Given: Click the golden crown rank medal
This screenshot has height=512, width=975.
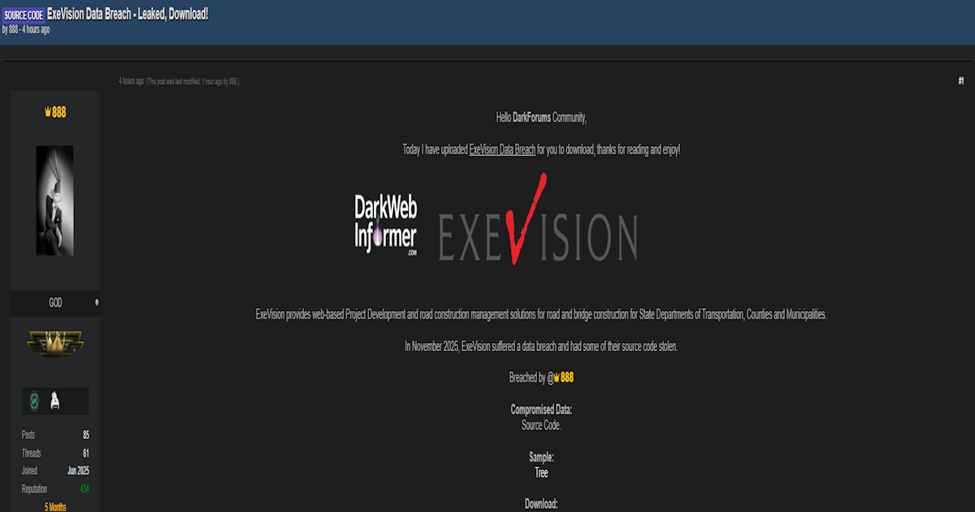Looking at the screenshot, I should (55, 343).
